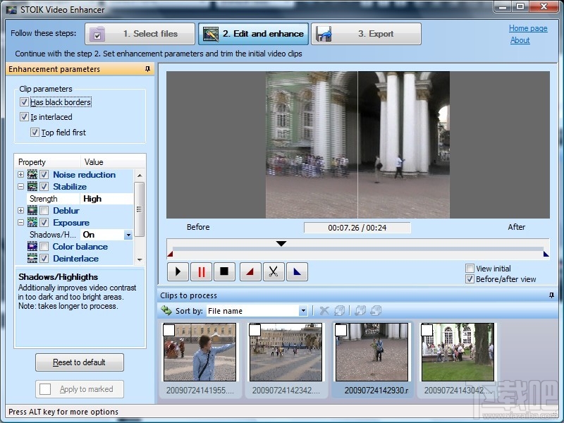This screenshot has height=423, width=564.
Task: Uncheck the Has black borders option
Action: (25, 102)
